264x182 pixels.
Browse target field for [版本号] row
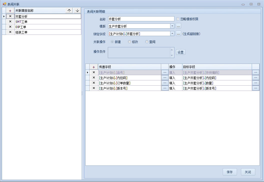tap(255, 88)
